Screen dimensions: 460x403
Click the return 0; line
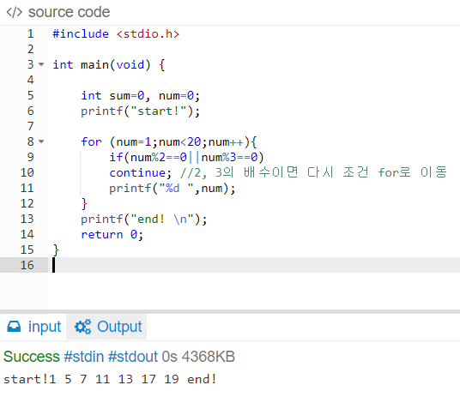point(112,234)
